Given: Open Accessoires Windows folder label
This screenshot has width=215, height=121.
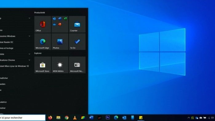Looking at the screenshot, I should 8,36.
